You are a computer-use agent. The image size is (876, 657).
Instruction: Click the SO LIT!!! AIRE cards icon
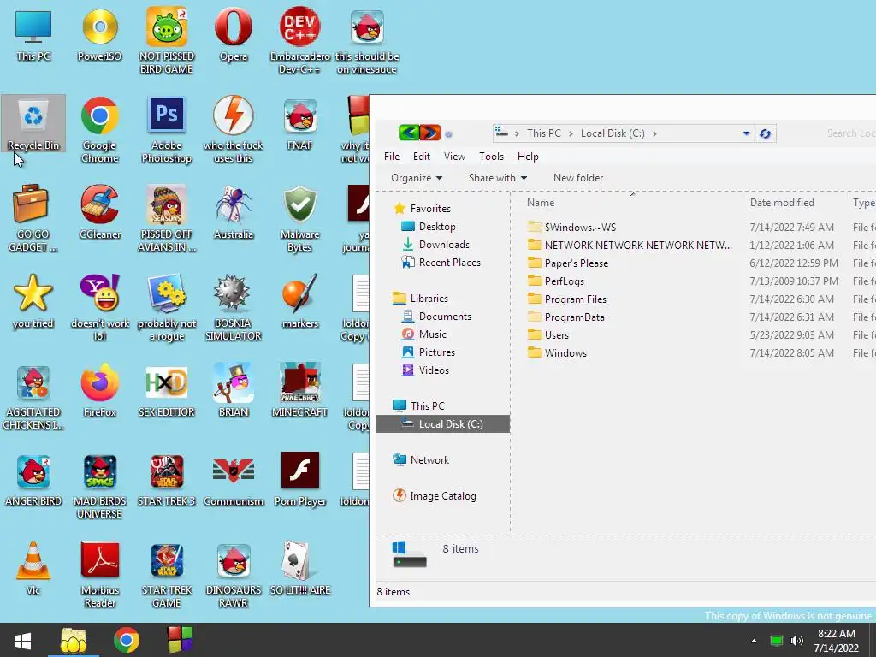[x=300, y=568]
